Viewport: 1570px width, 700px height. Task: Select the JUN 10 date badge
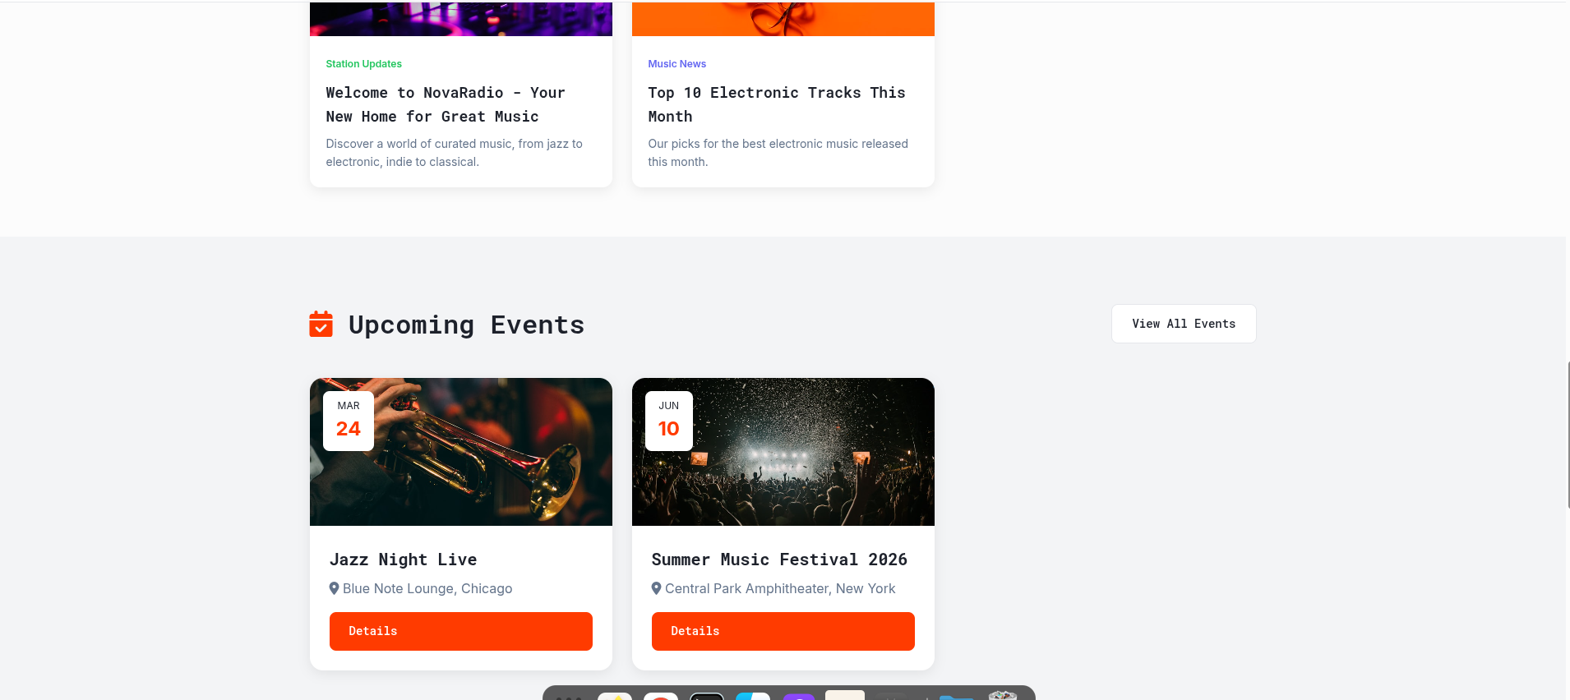[x=668, y=420]
